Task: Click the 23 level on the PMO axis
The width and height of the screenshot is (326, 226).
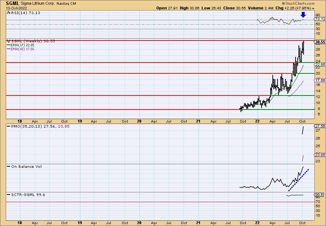Action: [318, 161]
